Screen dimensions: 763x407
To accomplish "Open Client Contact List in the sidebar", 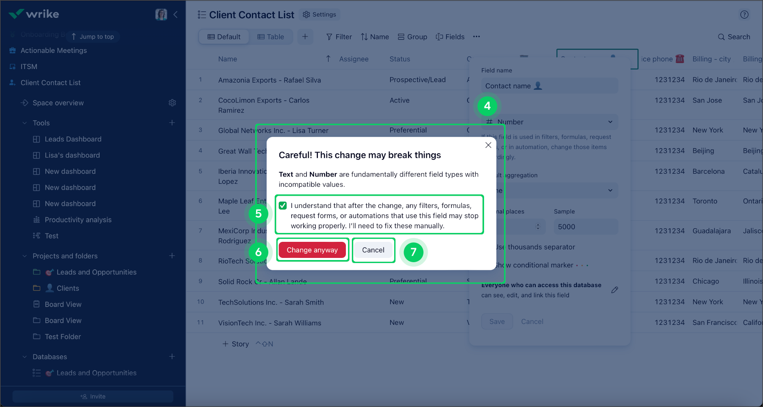I will [x=50, y=83].
